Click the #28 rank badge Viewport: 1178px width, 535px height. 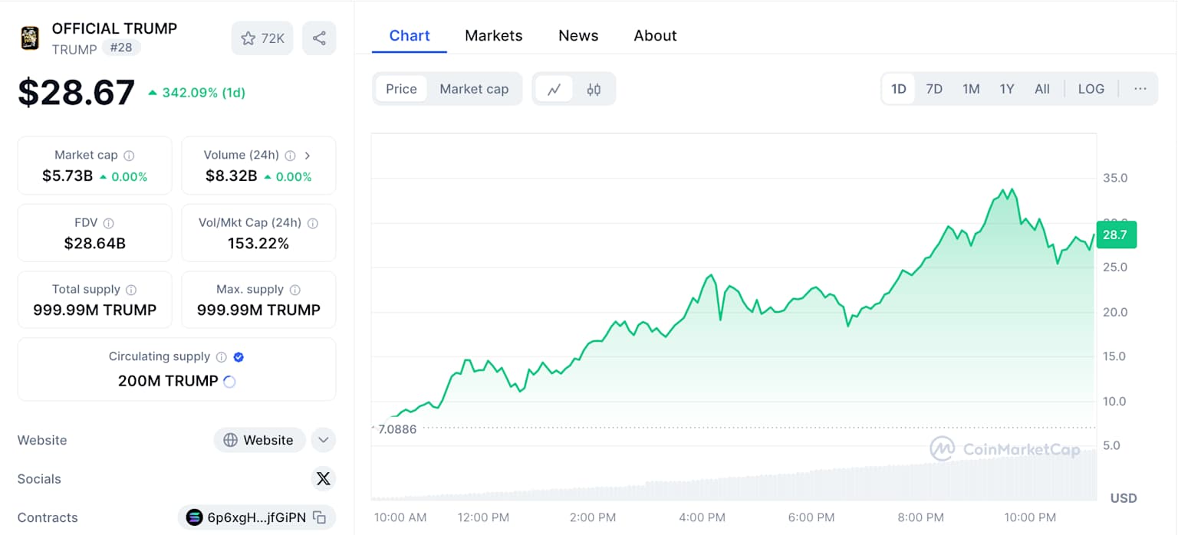[121, 48]
